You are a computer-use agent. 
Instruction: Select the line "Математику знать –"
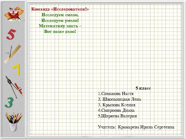click(x=60, y=26)
